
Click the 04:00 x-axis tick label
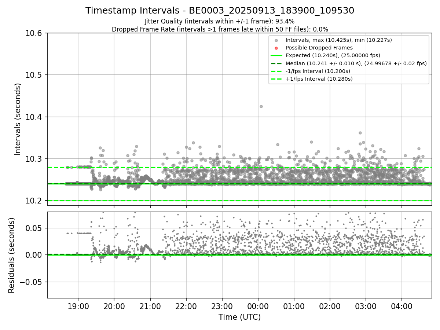(402, 306)
